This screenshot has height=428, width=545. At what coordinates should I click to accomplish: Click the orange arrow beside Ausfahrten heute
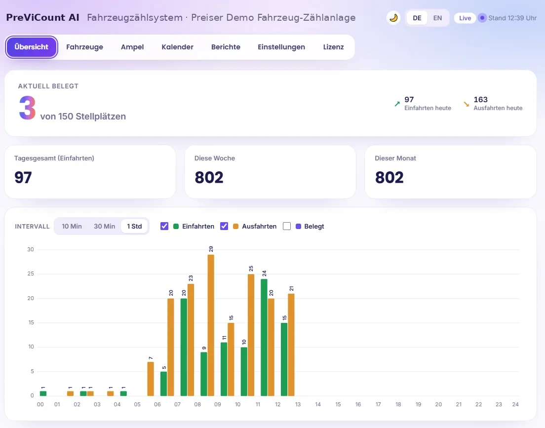click(x=467, y=104)
